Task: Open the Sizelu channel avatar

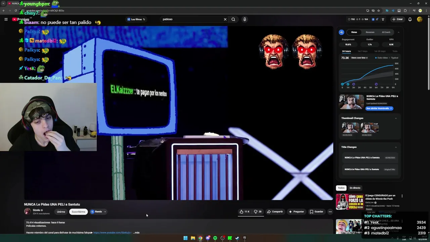Action: (x=27, y=211)
